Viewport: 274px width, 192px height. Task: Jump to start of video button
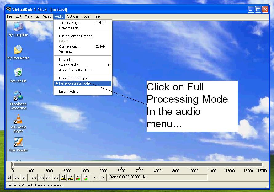34,178
